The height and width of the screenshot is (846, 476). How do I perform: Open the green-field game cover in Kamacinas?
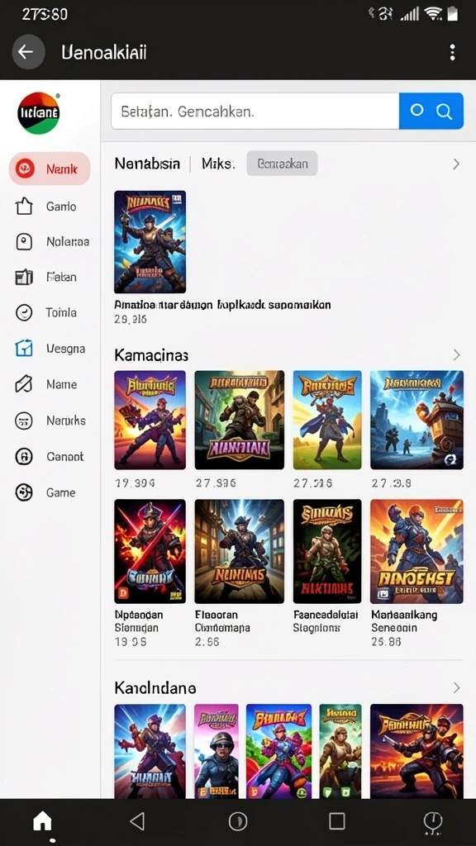click(327, 420)
